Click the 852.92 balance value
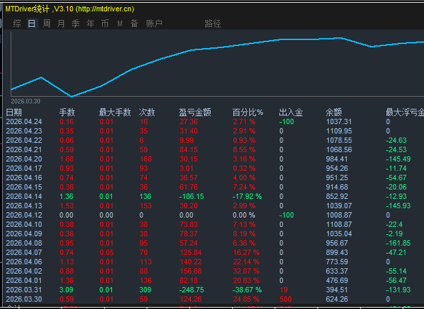 coord(337,196)
